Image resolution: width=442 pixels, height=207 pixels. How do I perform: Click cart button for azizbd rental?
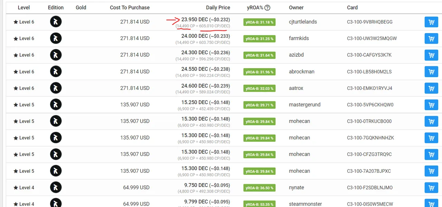(431, 55)
